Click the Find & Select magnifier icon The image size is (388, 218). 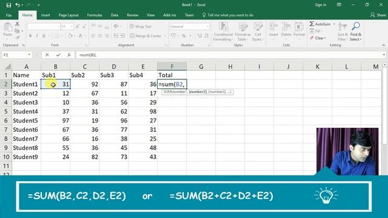tap(356, 26)
